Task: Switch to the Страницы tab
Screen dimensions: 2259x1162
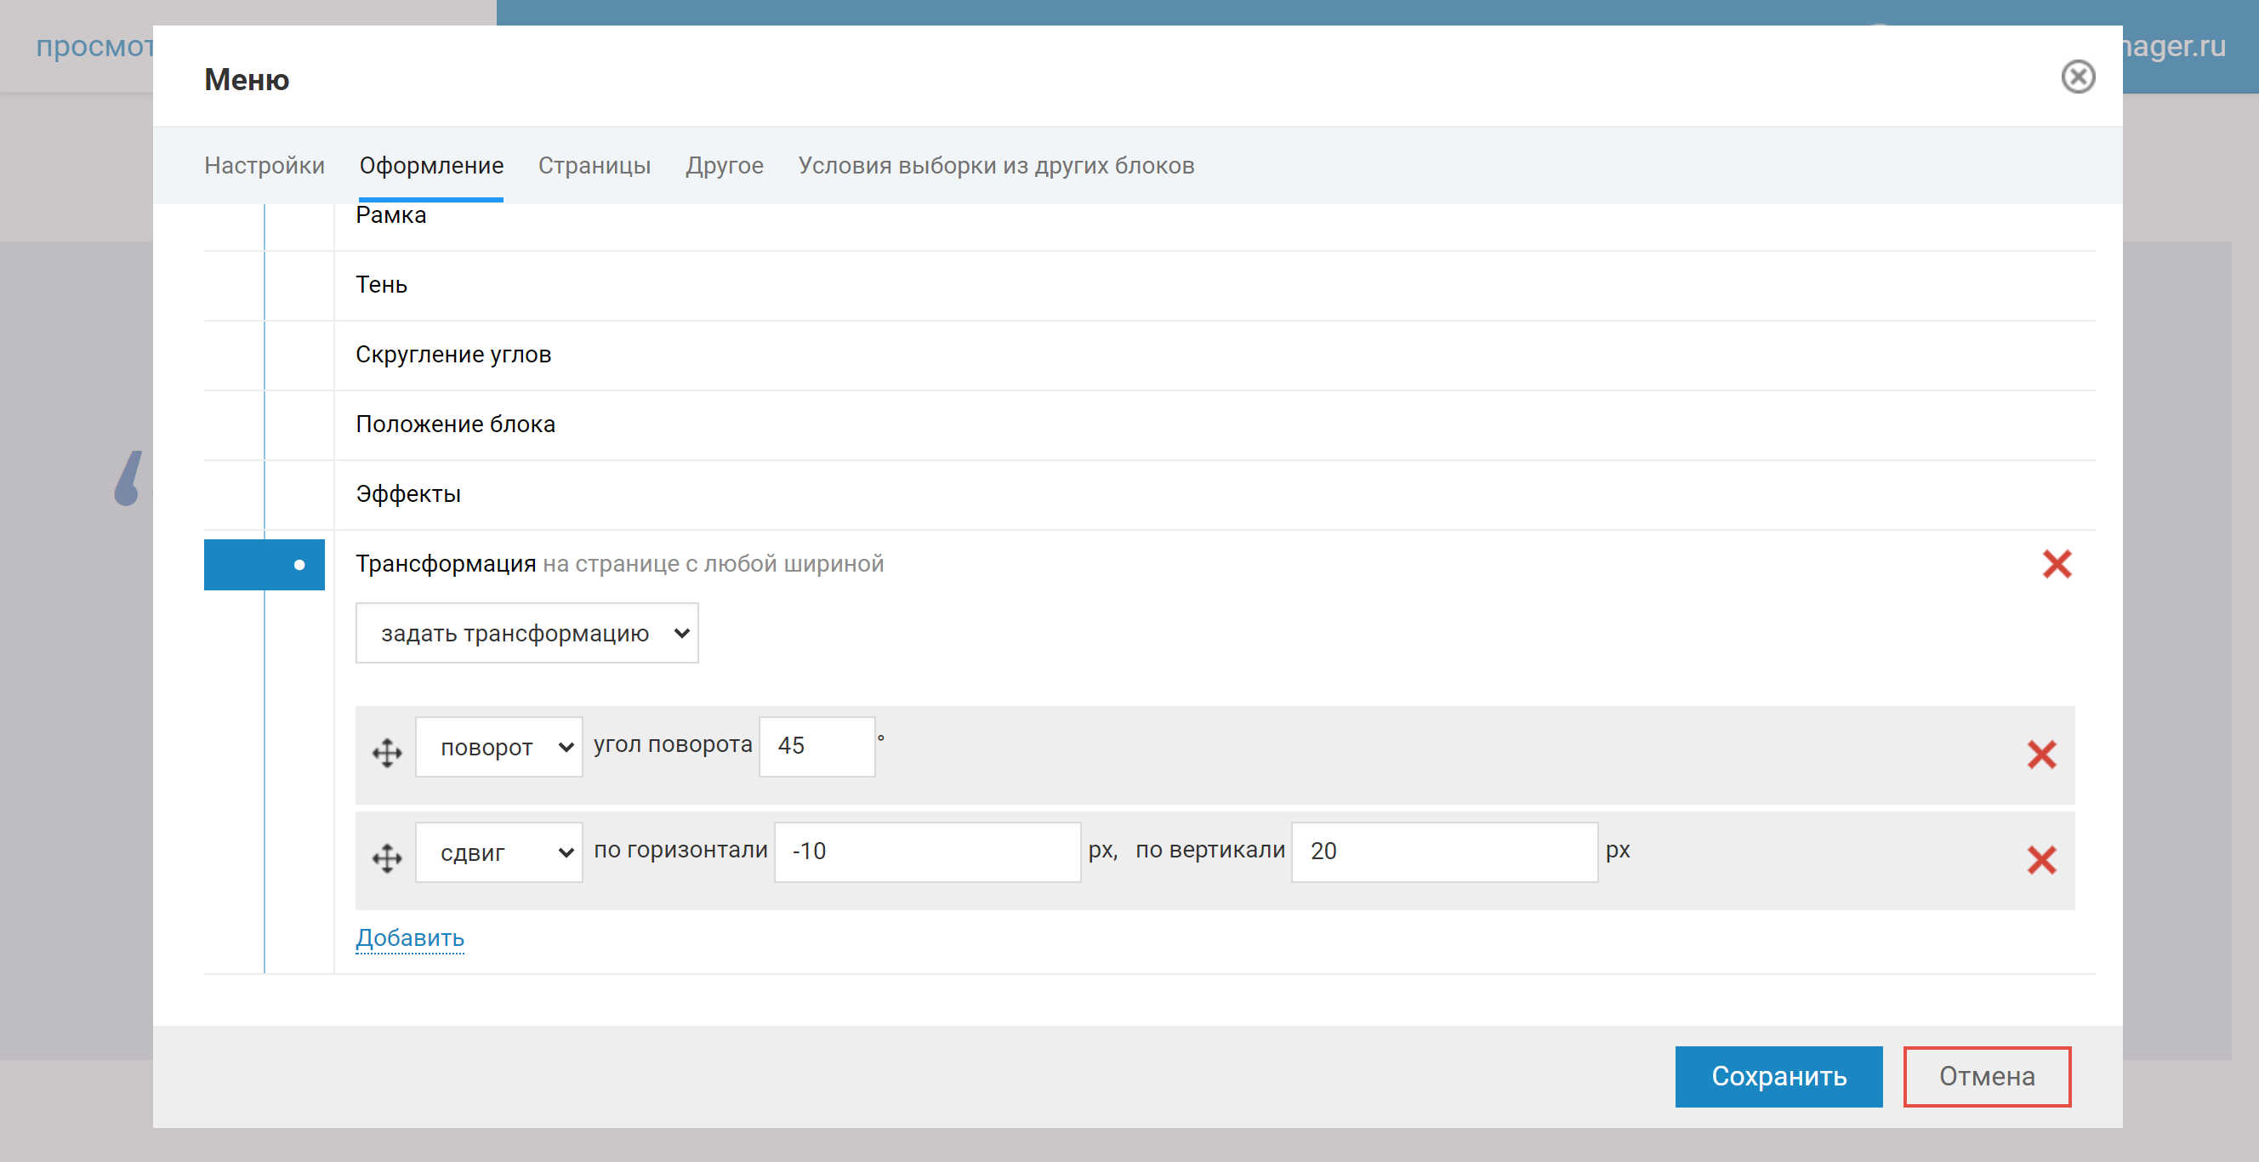Action: [594, 166]
